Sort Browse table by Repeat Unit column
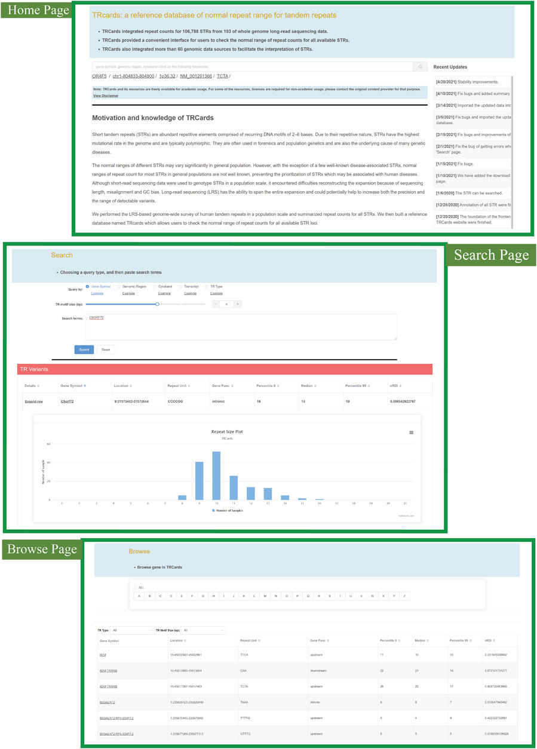This screenshot has height=749, width=537. coord(260,640)
